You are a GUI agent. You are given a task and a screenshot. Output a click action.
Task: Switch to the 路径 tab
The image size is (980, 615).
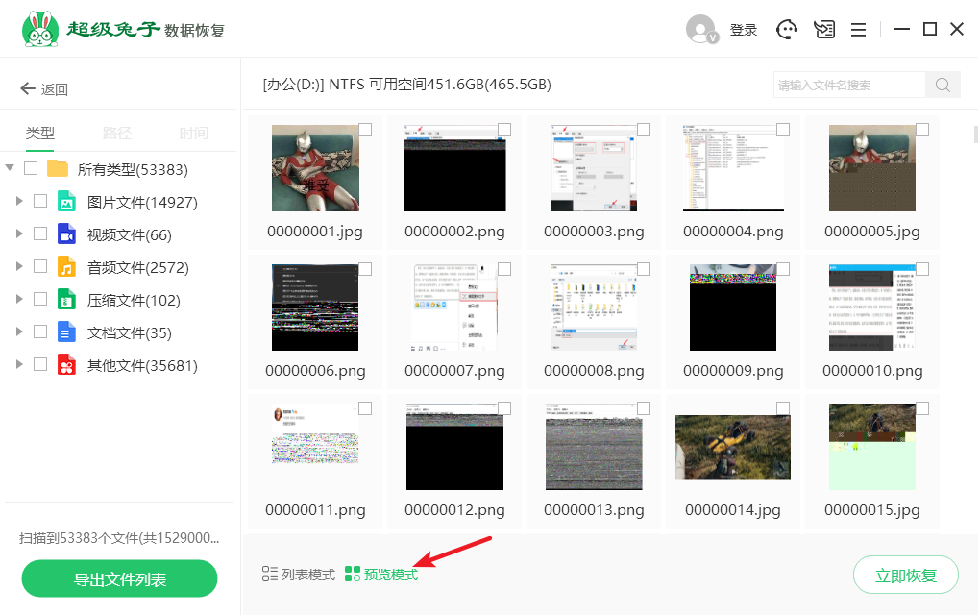click(x=117, y=134)
